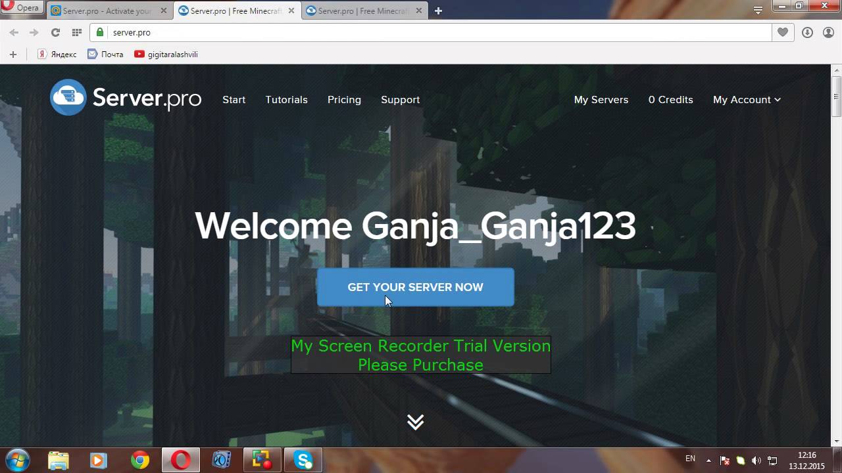Screen dimensions: 842x473
Task: Add bookmark with bookmarks bar plus
Action: click(x=13, y=55)
